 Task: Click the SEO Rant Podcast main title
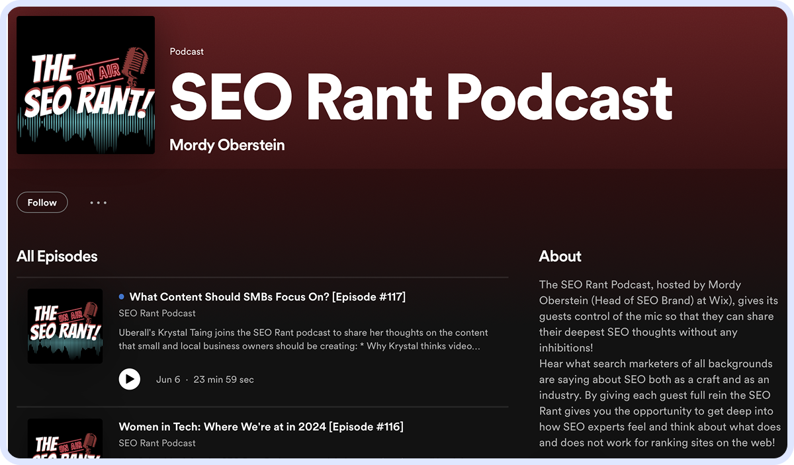421,97
